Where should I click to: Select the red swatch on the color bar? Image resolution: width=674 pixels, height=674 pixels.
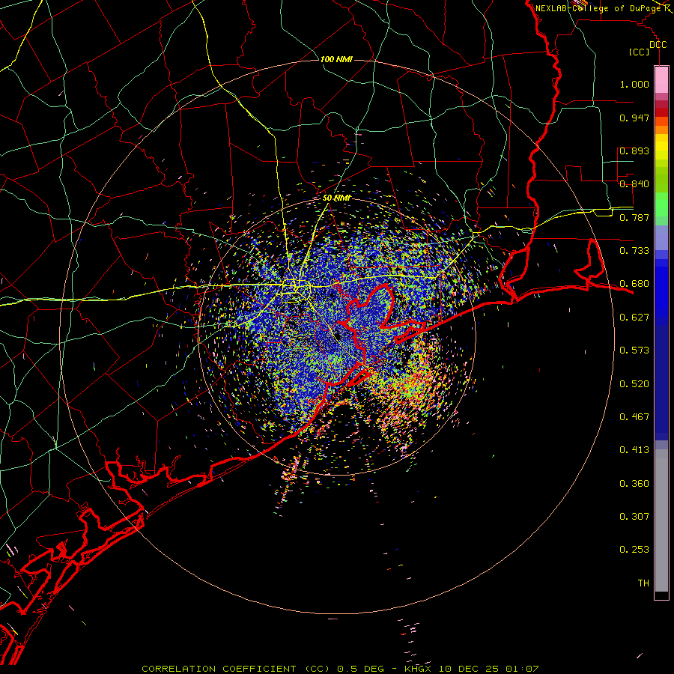[x=661, y=112]
